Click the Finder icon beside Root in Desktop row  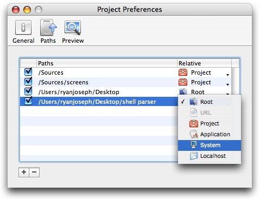click(183, 91)
